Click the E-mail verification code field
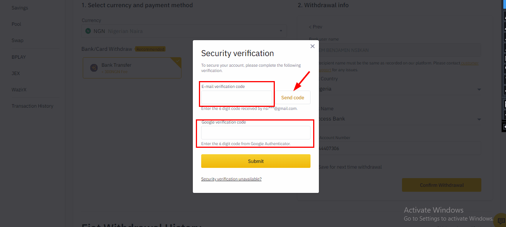Screen dimensions: 506x227 coord(236,98)
